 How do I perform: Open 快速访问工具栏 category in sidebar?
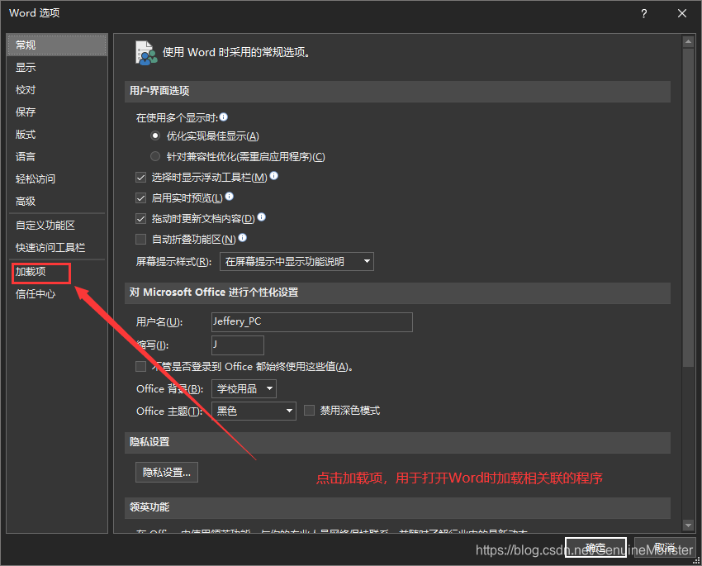click(57, 248)
